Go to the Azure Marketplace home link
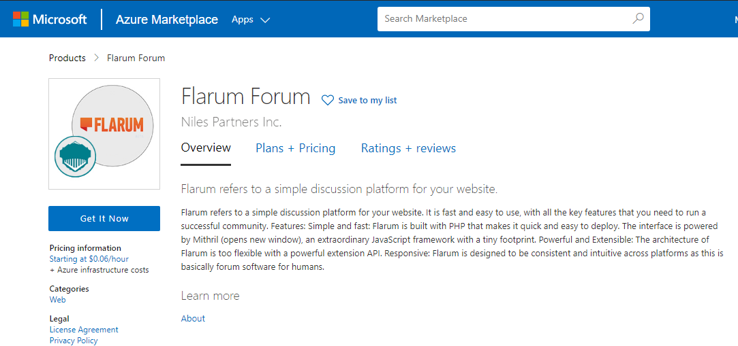This screenshot has width=738, height=346. pyautogui.click(x=167, y=20)
